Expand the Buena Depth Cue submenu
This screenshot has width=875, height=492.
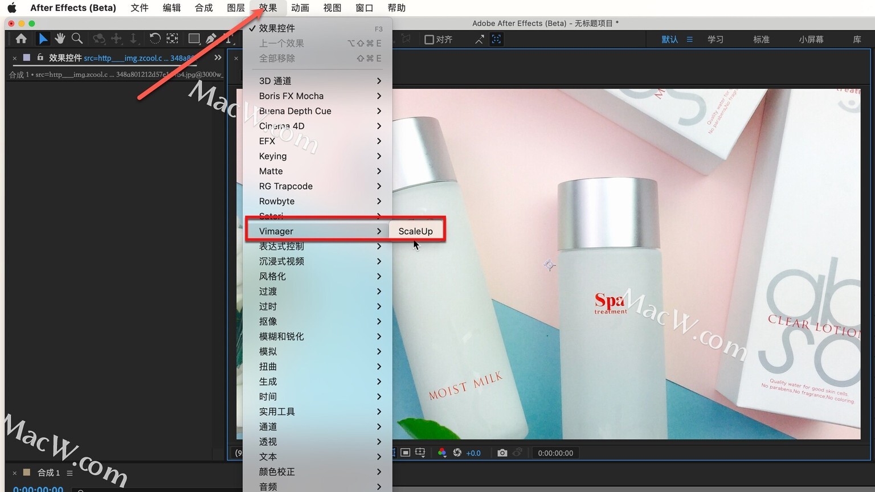(317, 111)
